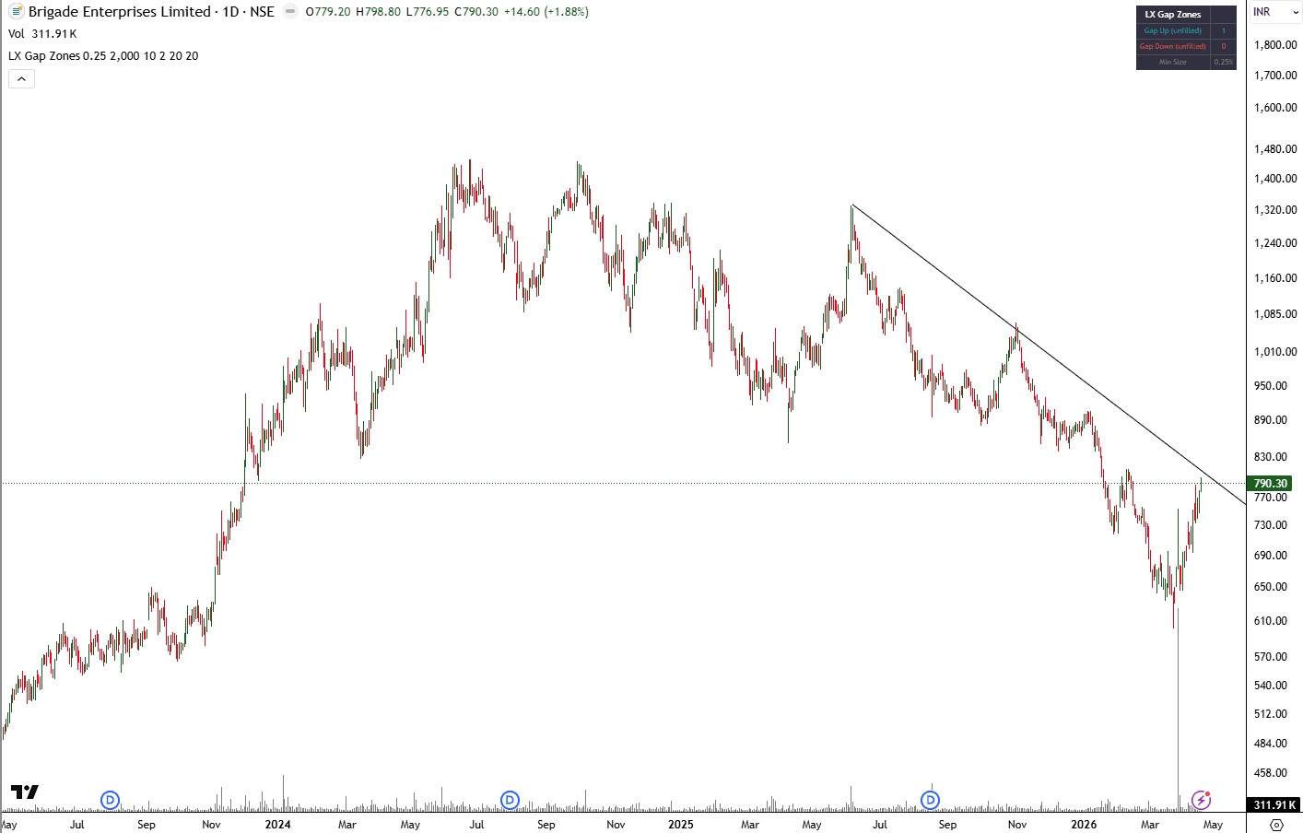Click the open value O779.20 in the legend

pyautogui.click(x=328, y=12)
